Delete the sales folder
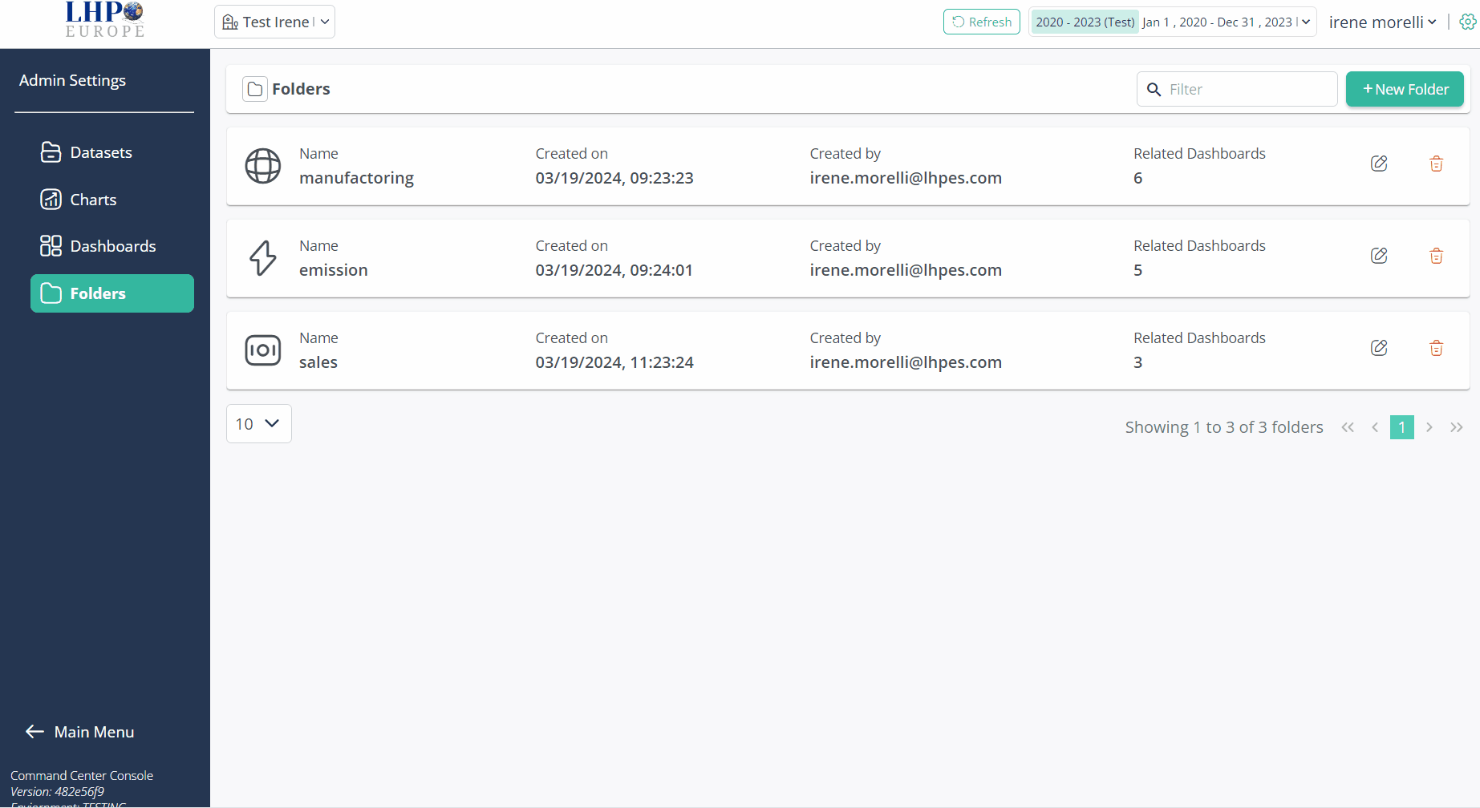Image resolution: width=1480 pixels, height=808 pixels. 1436,348
